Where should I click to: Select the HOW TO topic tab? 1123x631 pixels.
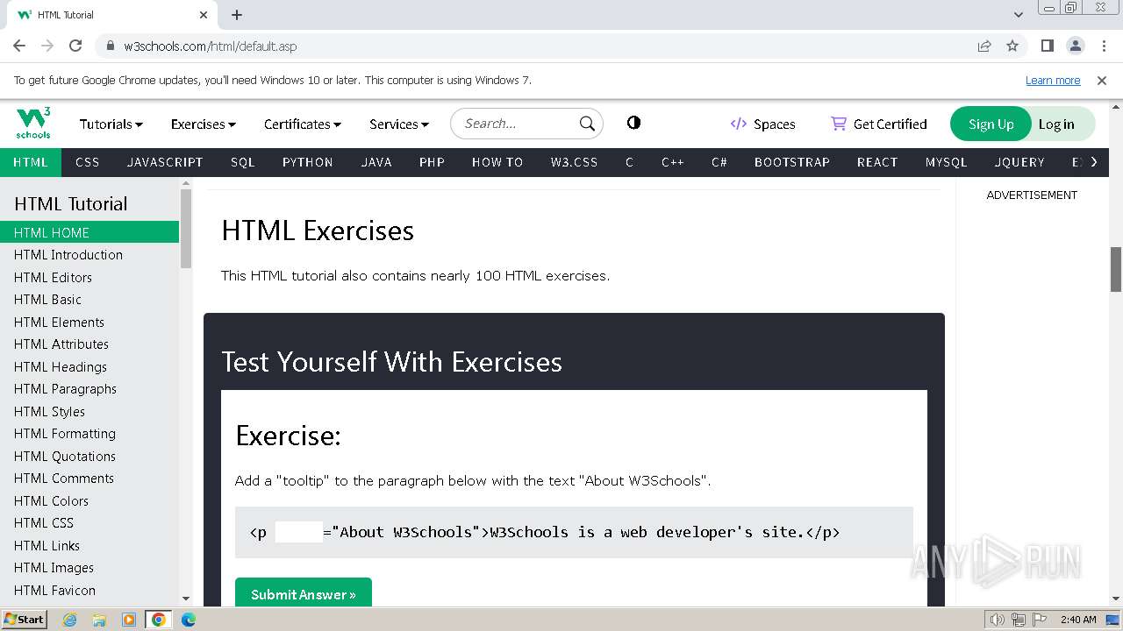click(x=497, y=162)
